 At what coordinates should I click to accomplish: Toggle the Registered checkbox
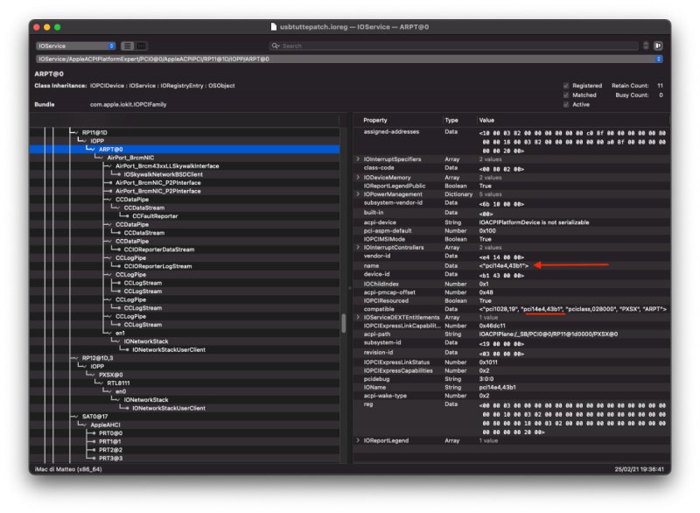566,86
